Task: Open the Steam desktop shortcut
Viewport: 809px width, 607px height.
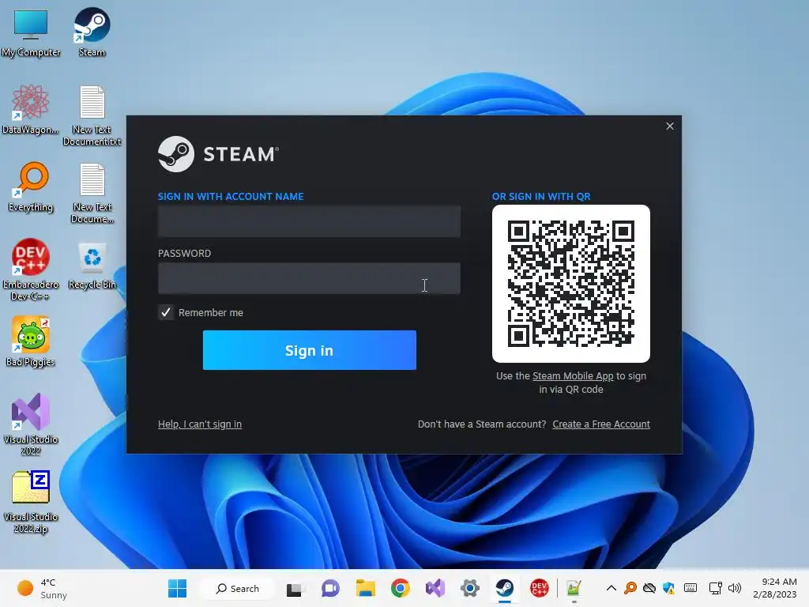Action: [x=92, y=32]
